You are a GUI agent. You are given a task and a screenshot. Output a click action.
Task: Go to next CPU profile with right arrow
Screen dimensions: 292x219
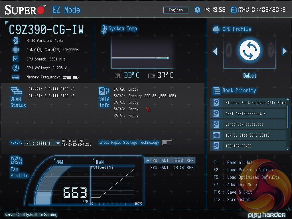click(284, 51)
